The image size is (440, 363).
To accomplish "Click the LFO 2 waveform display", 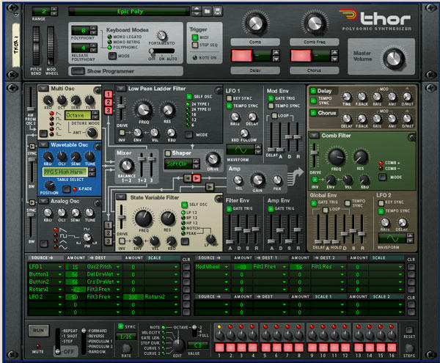I will point(392,239).
